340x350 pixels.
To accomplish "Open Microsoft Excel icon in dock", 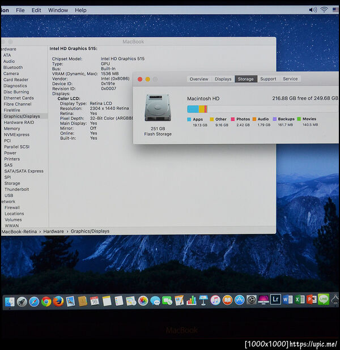I will [300, 300].
